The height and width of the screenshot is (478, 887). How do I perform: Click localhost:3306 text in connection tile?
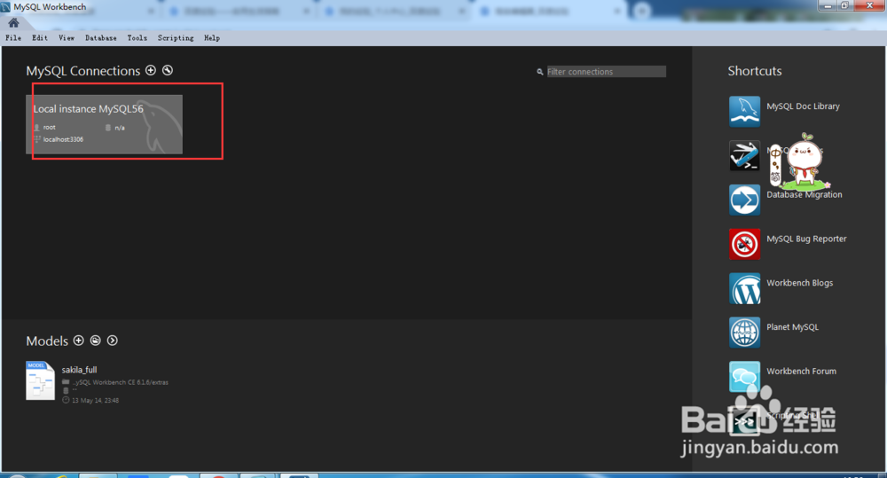pos(63,139)
